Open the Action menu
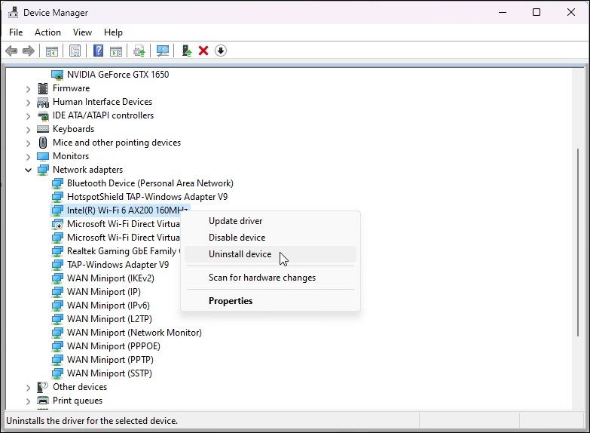This screenshot has height=433, width=590. 47,32
